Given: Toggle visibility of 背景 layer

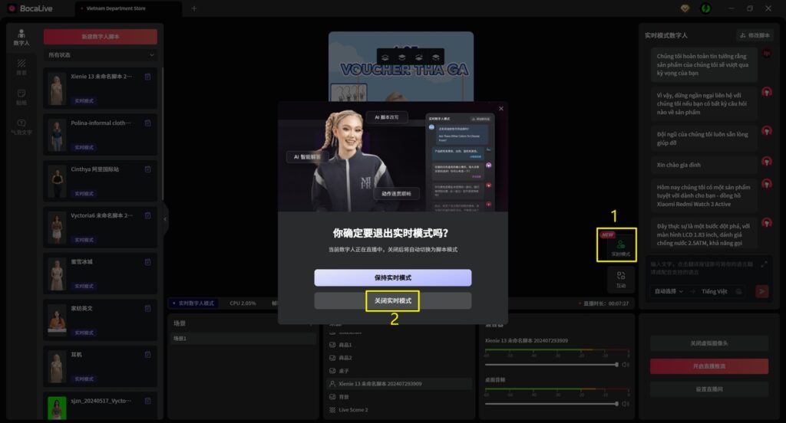Looking at the screenshot, I should click(x=332, y=397).
